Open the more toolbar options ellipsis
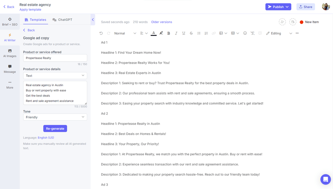Image resolution: width=333 pixels, height=189 pixels. tap(297, 33)
